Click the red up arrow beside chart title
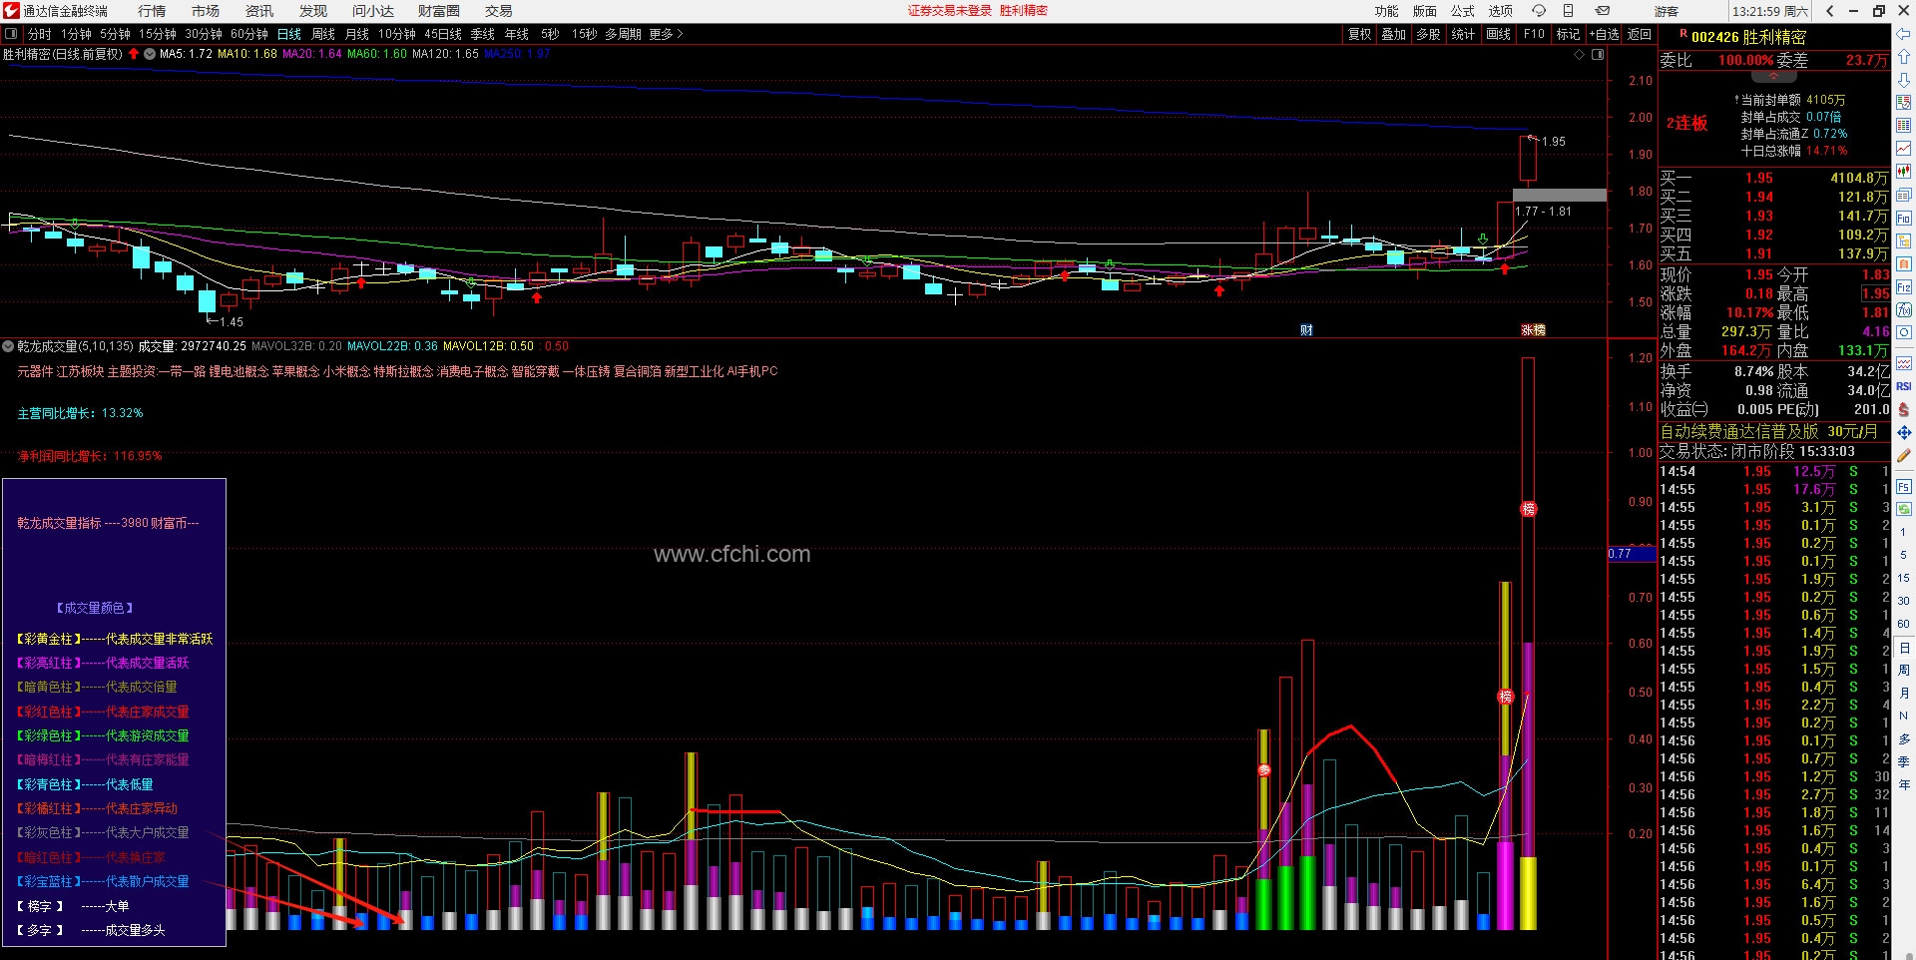The height and width of the screenshot is (960, 1916). click(134, 54)
